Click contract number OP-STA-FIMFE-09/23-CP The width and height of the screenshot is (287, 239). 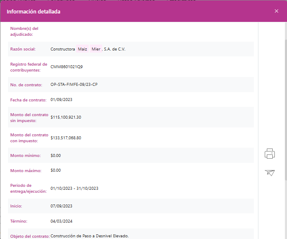coord(74,85)
